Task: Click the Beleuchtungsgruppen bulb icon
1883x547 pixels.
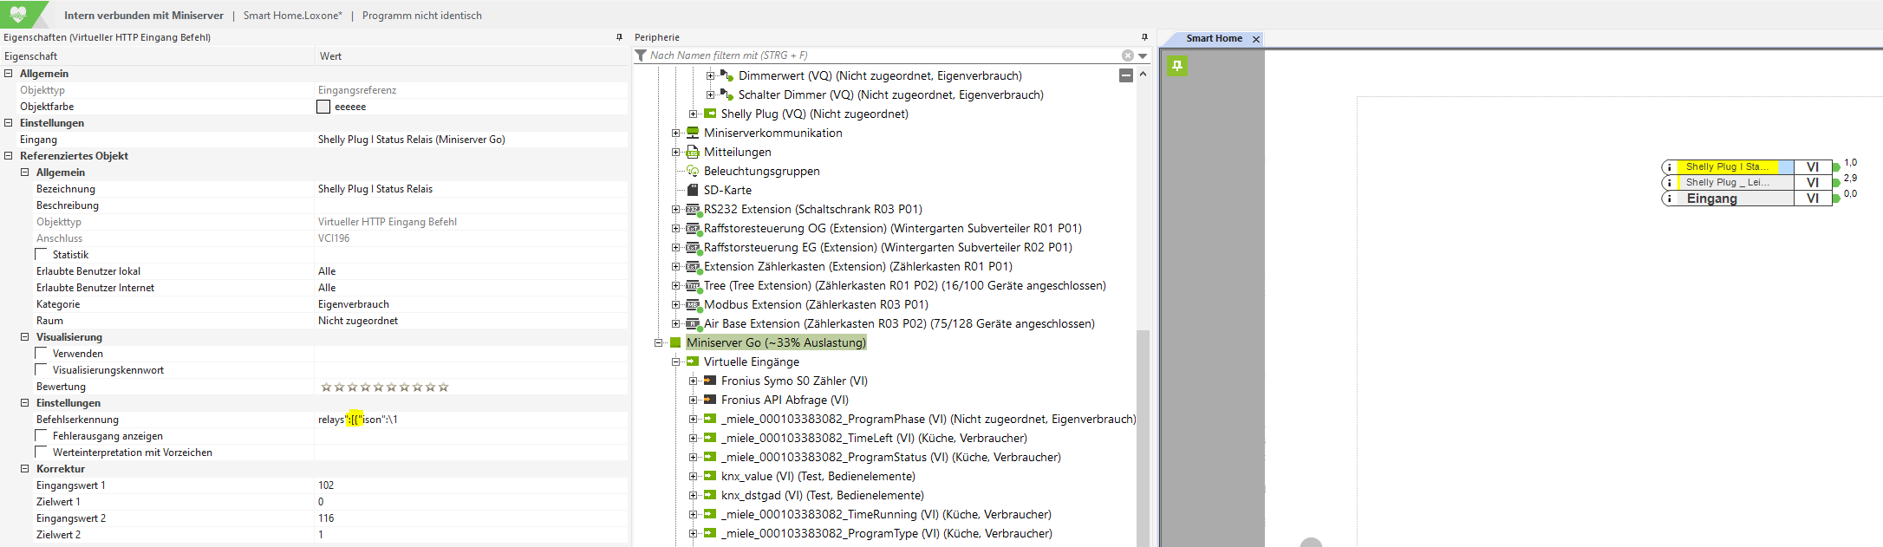Action: pos(693,171)
